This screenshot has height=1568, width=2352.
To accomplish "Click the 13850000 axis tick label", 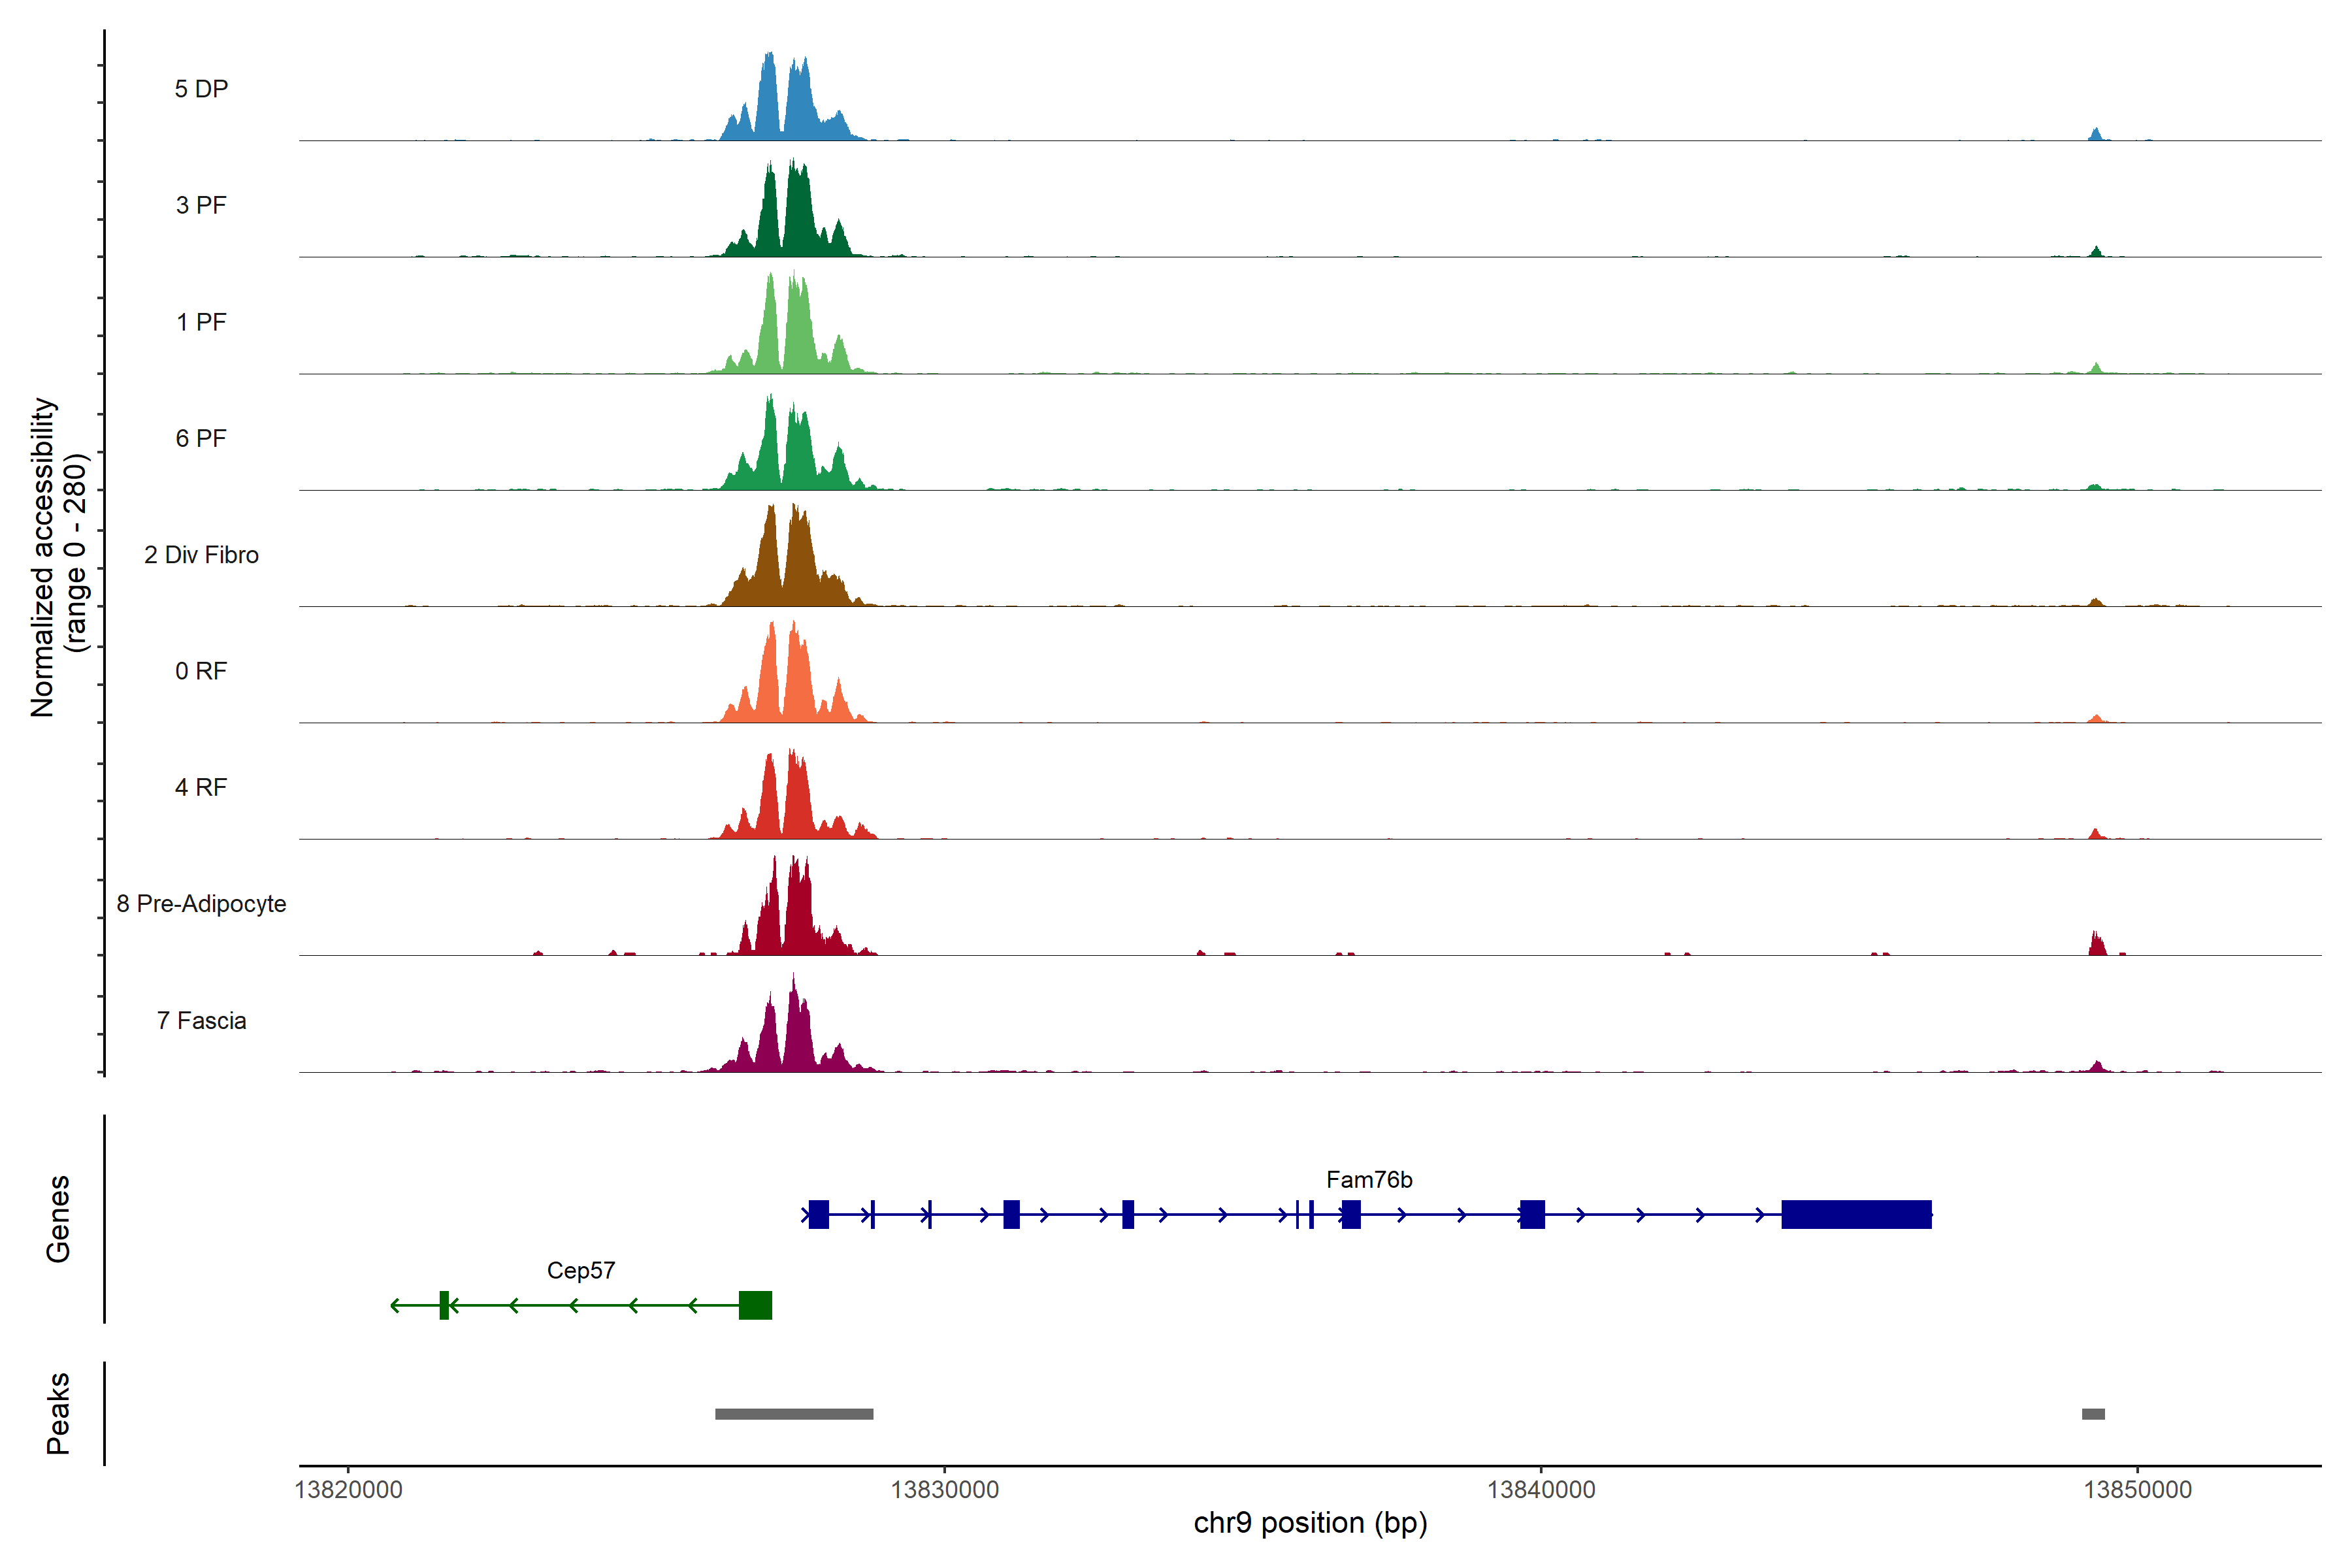I will 2137,1490.
